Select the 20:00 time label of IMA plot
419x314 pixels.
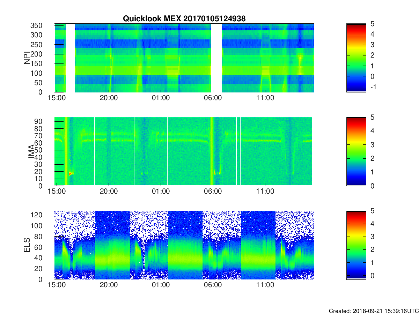pyautogui.click(x=109, y=192)
